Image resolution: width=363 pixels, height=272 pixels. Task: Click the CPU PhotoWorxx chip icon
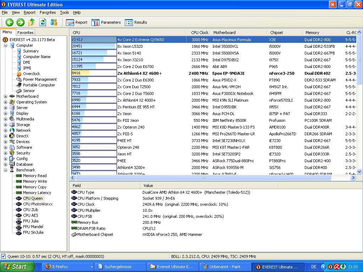click(x=19, y=204)
